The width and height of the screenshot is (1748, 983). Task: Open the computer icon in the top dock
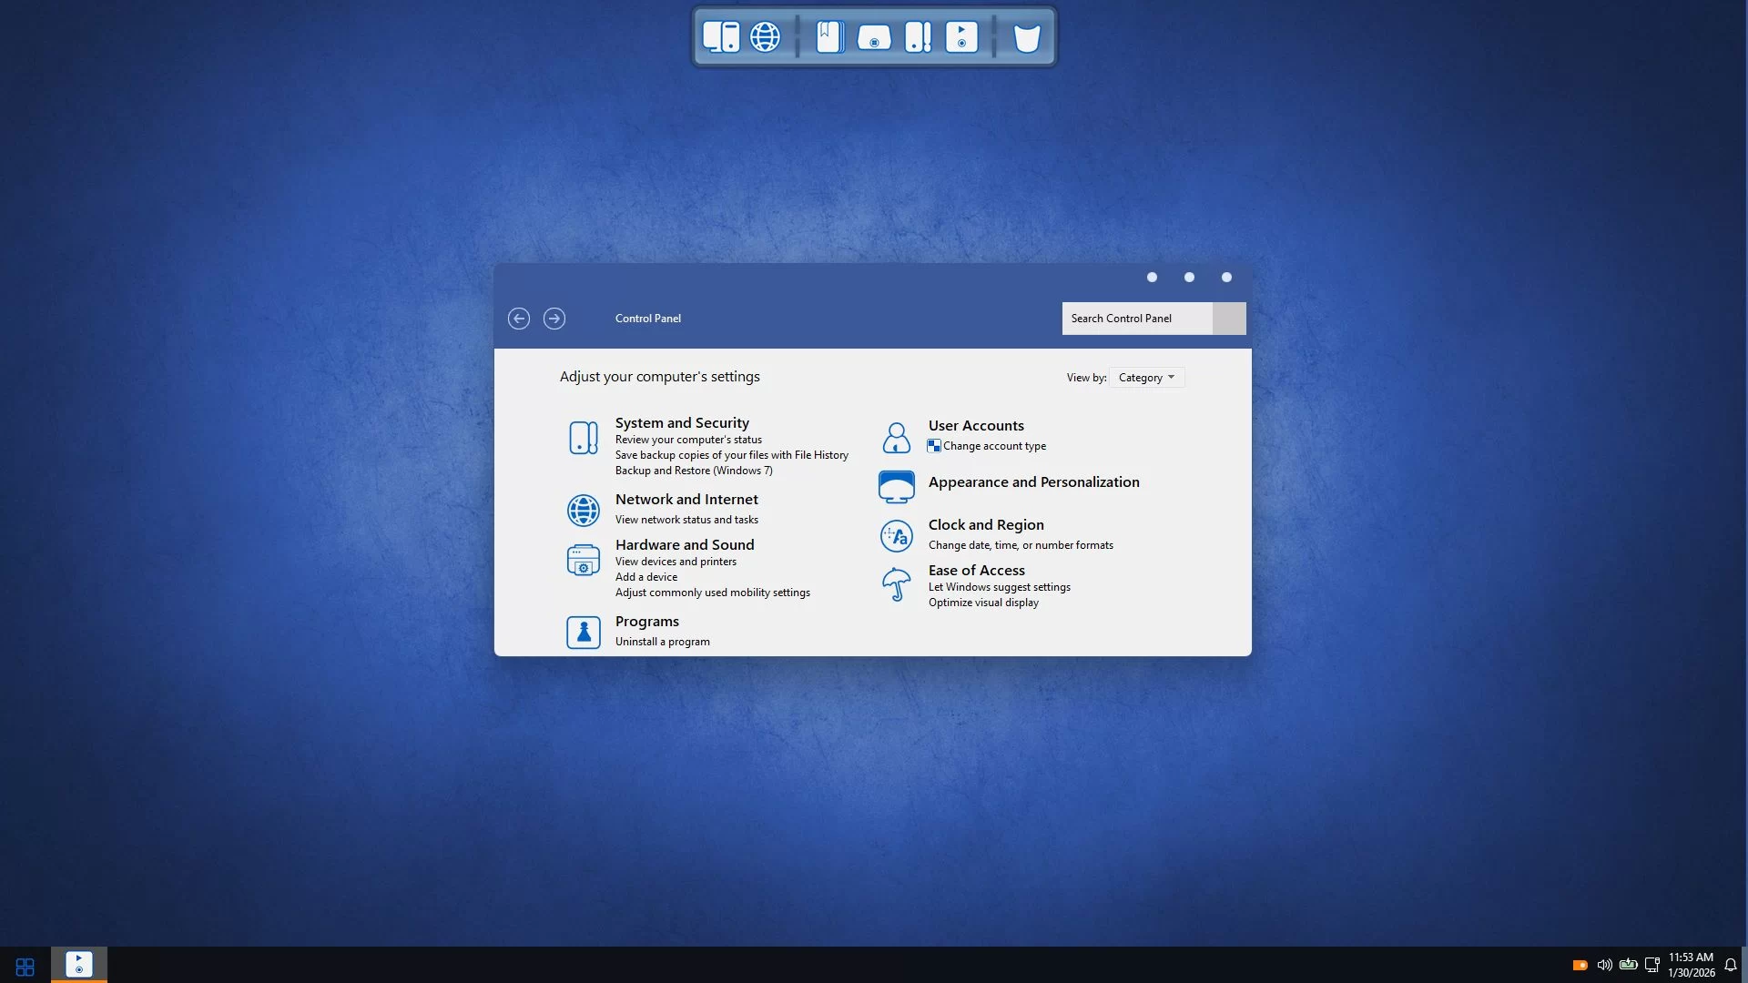(720, 37)
